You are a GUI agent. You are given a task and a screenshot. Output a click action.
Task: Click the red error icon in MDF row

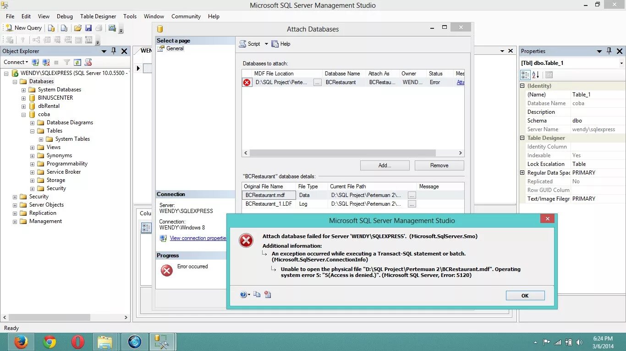pos(247,82)
